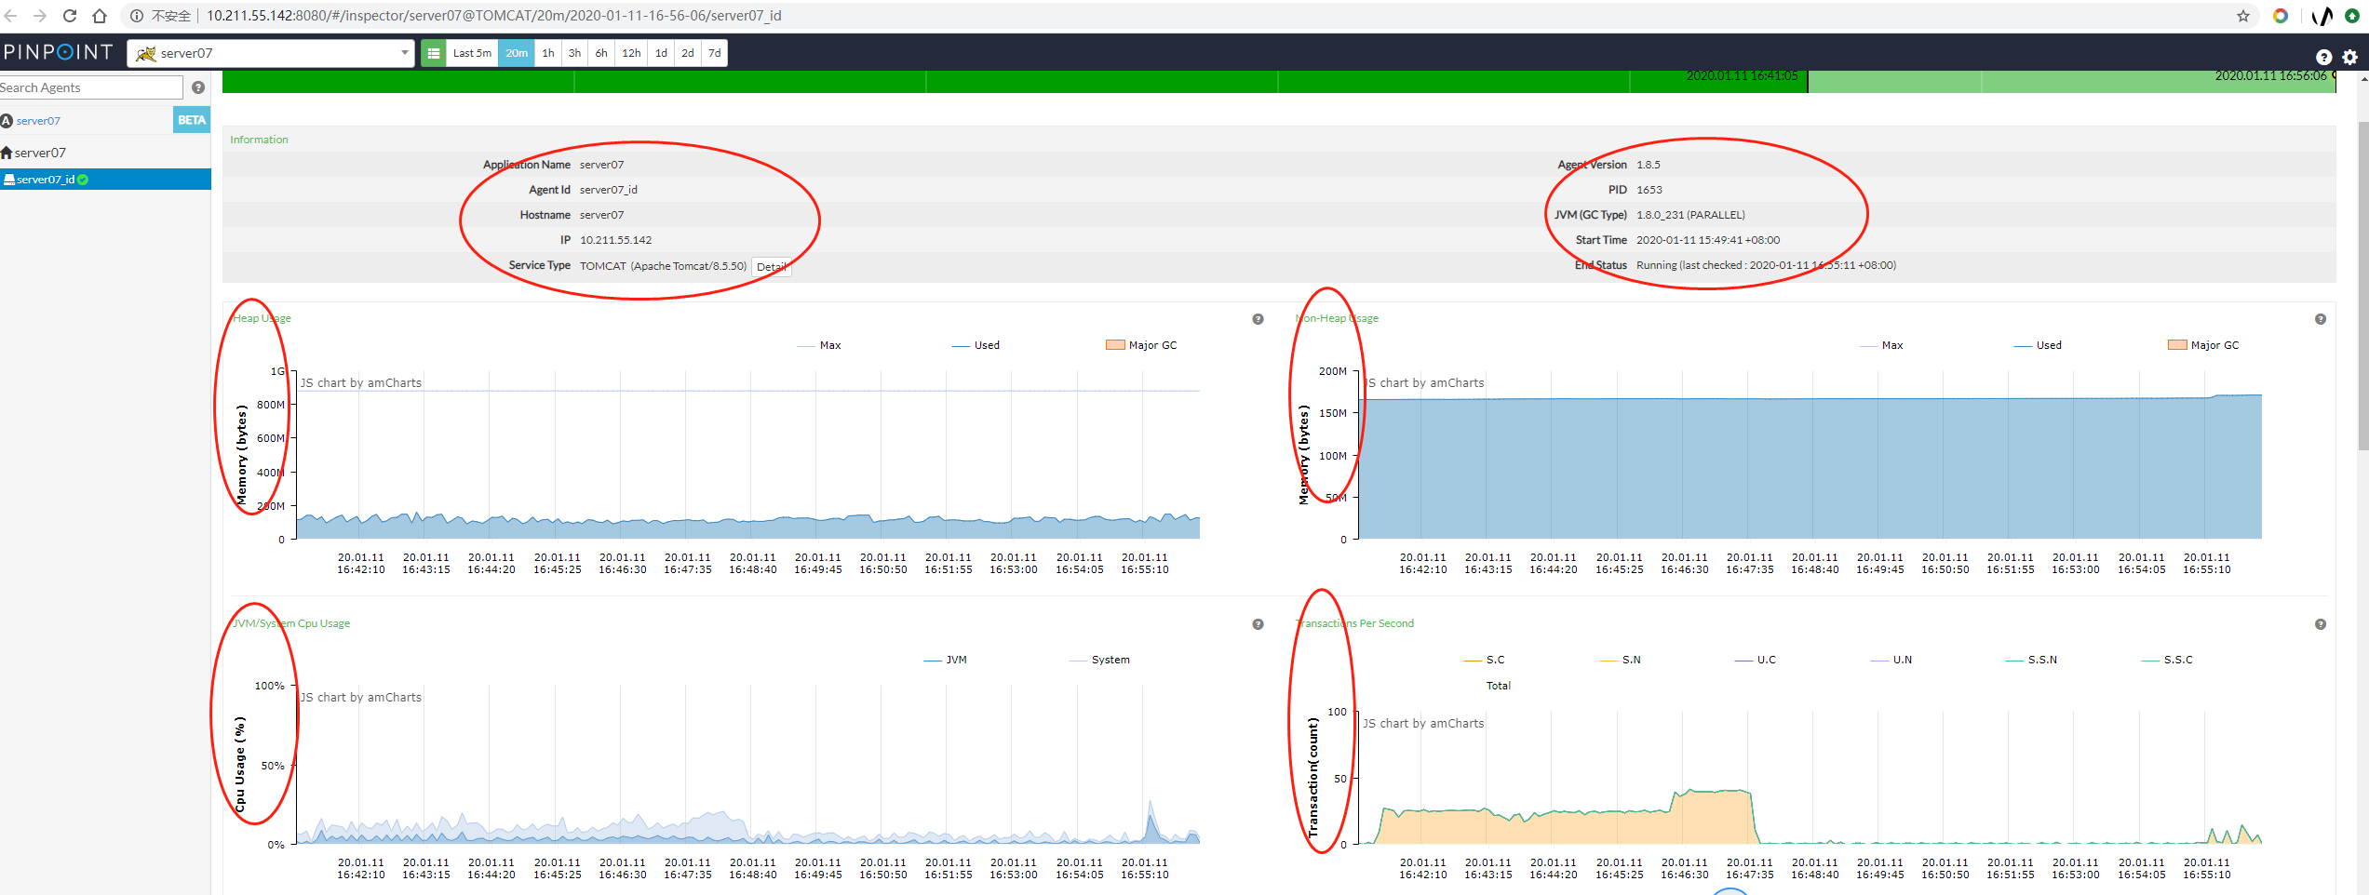Bookmark page with star icon
Image resolution: width=2369 pixels, height=895 pixels.
click(2243, 16)
